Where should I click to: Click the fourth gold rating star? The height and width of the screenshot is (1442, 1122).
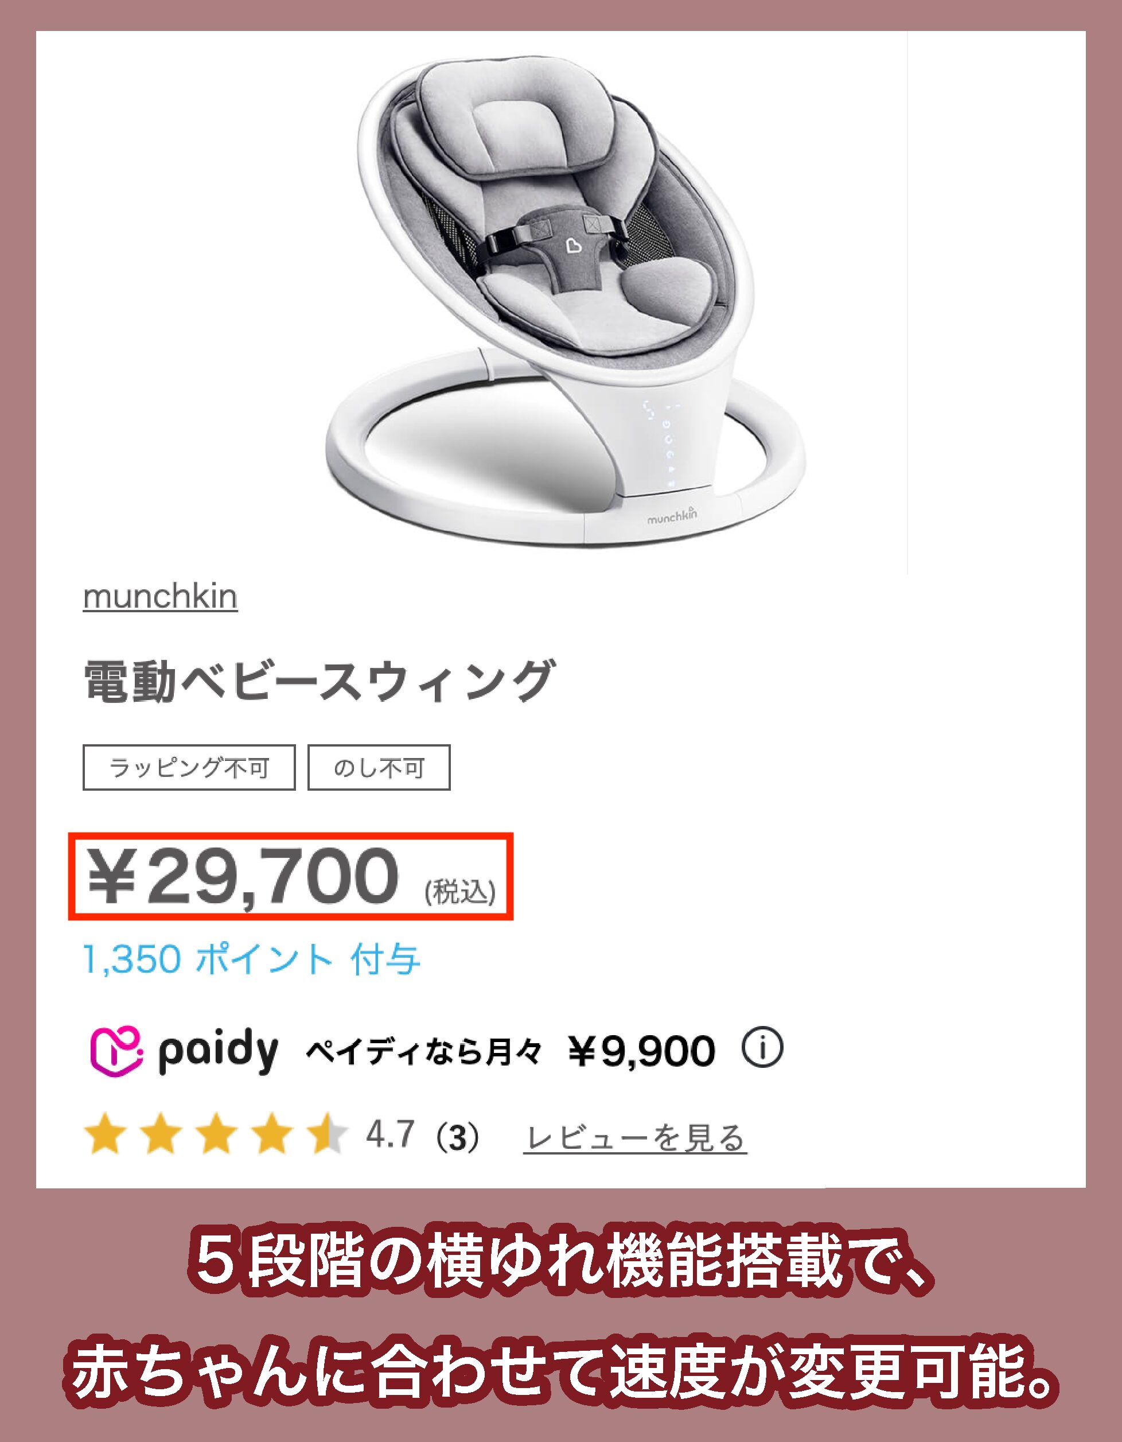[x=272, y=1136]
